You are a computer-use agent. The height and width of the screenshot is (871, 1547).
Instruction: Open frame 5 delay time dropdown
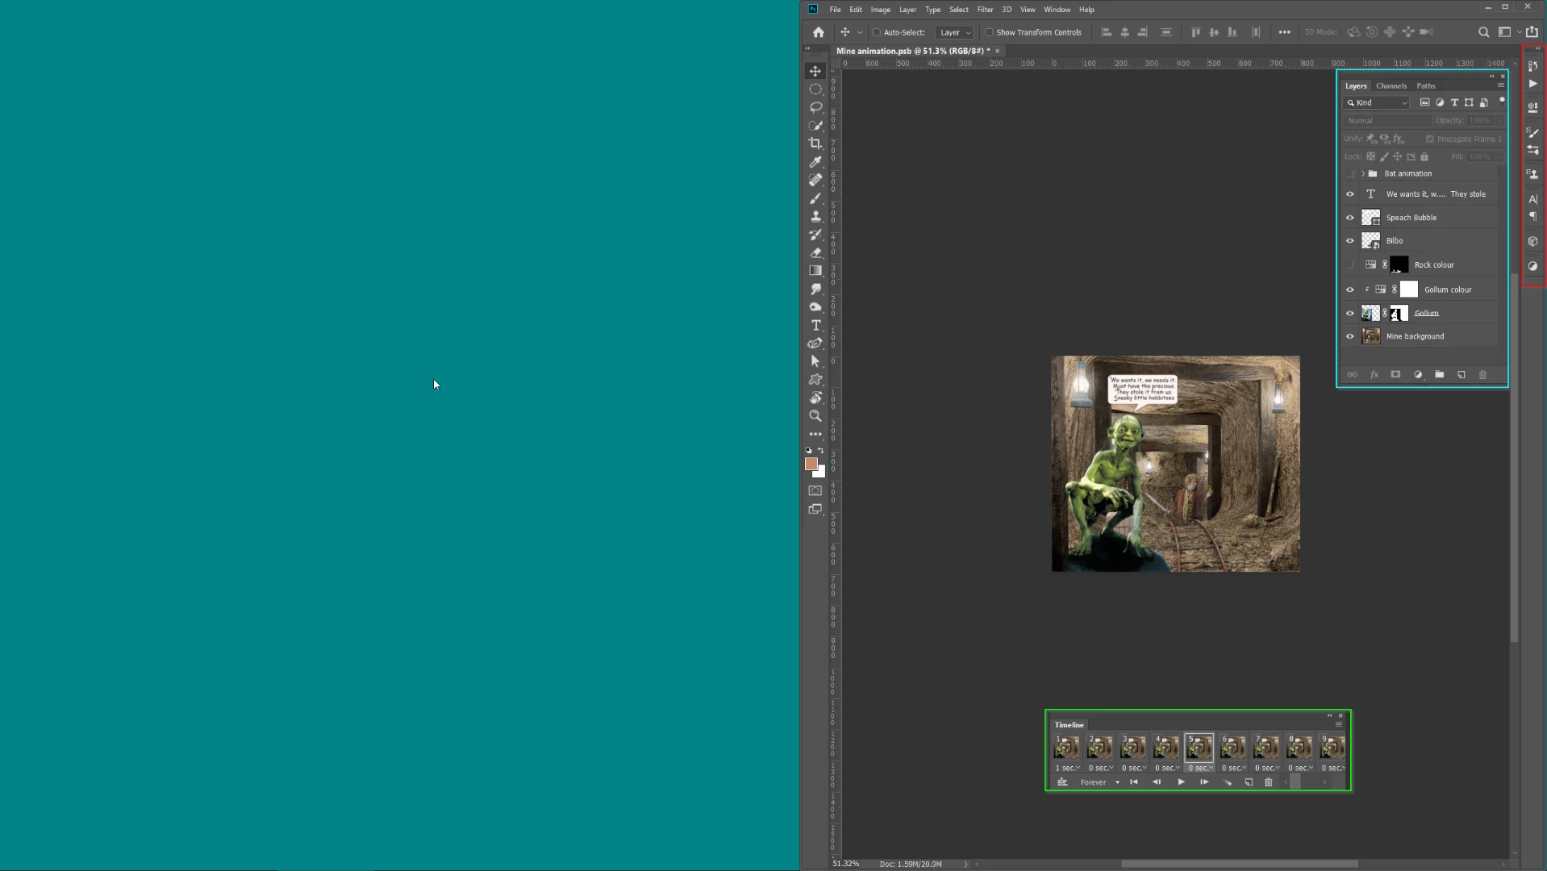point(1199,768)
